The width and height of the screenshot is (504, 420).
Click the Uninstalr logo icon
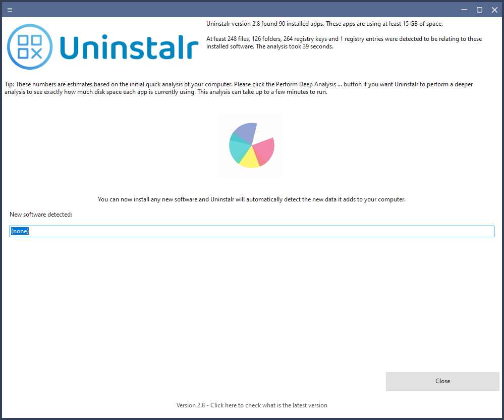click(x=30, y=47)
